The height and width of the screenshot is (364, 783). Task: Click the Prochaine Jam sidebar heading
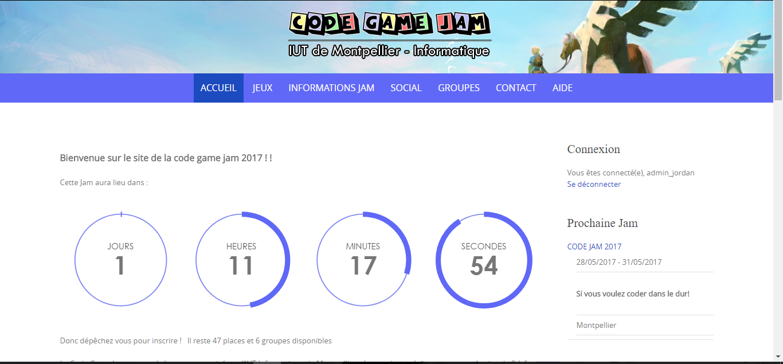[x=602, y=223]
